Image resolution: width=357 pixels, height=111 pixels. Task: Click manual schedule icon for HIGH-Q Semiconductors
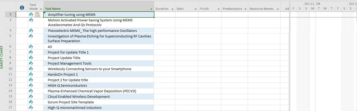click(x=31, y=85)
